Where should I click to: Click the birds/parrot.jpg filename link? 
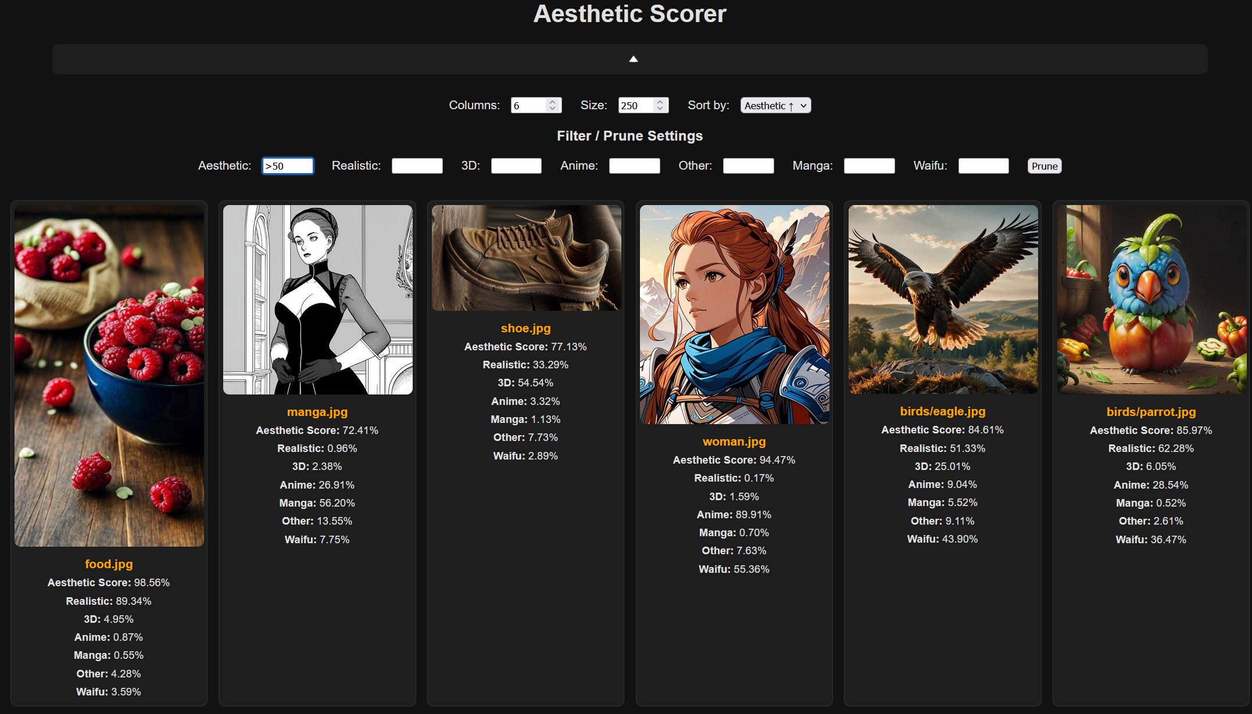tap(1150, 412)
